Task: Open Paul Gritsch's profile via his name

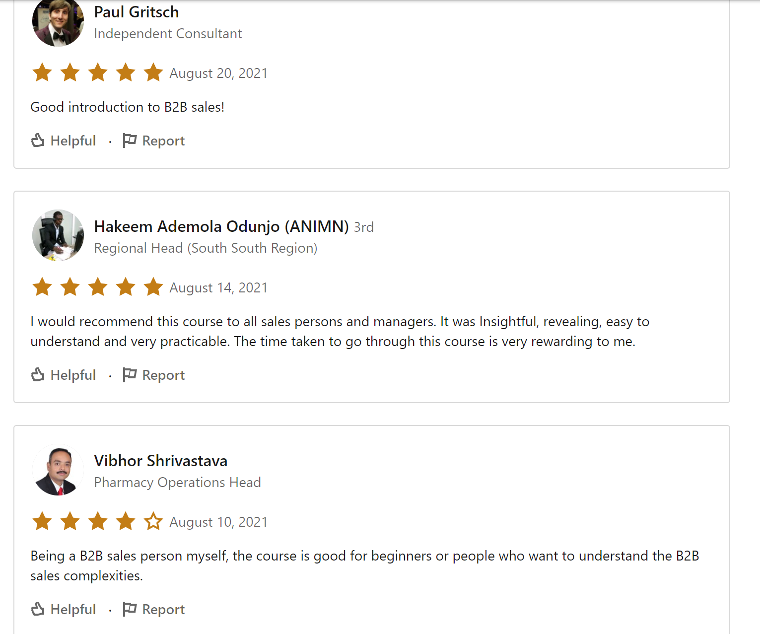Action: (x=137, y=12)
